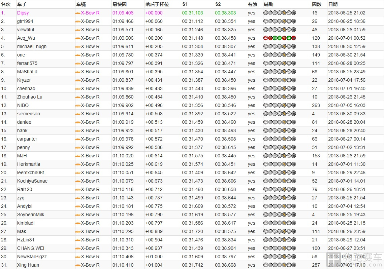Click the racing-line icon in MaShaLd's row
This screenshot has height=269, width=384.
click(289, 72)
